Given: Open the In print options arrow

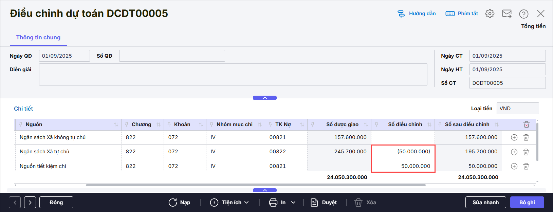Looking at the screenshot, I should click(293, 203).
